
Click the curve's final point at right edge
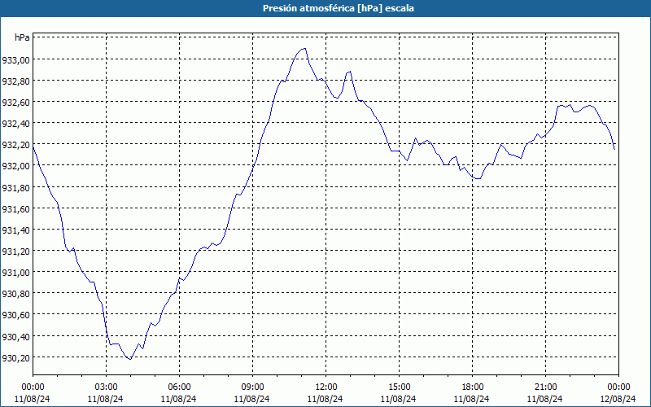pyautogui.click(x=614, y=149)
